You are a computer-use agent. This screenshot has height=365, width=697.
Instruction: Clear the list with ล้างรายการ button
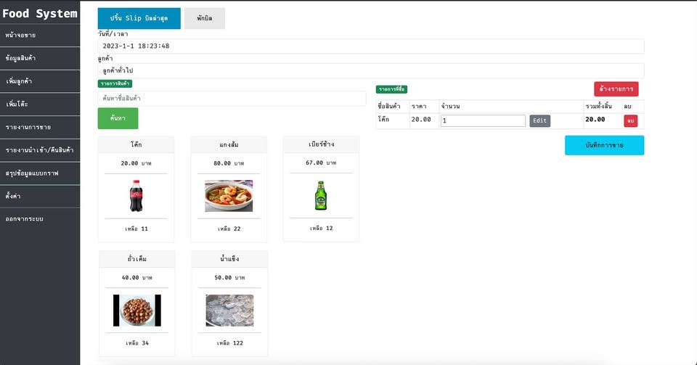(616, 89)
